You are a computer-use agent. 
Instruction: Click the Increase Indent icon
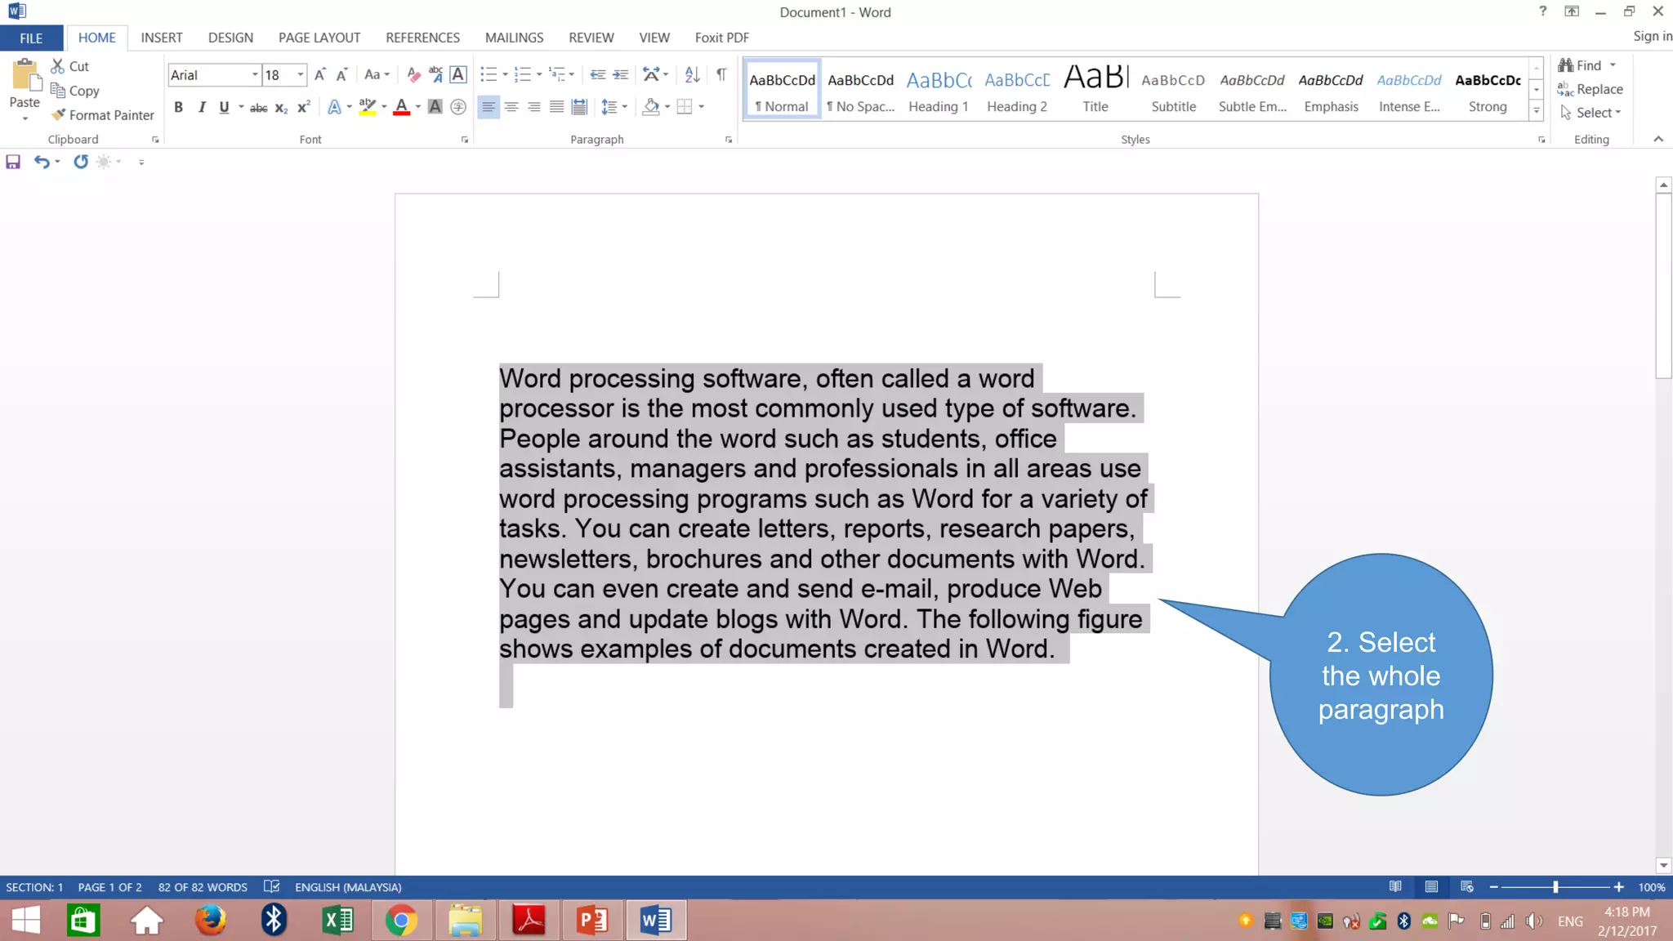tap(621, 74)
